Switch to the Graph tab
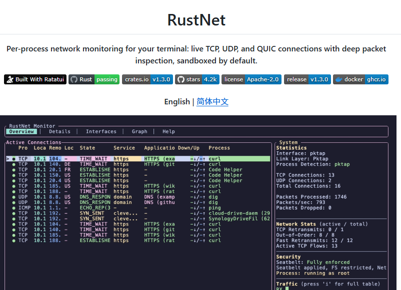 pyautogui.click(x=139, y=131)
